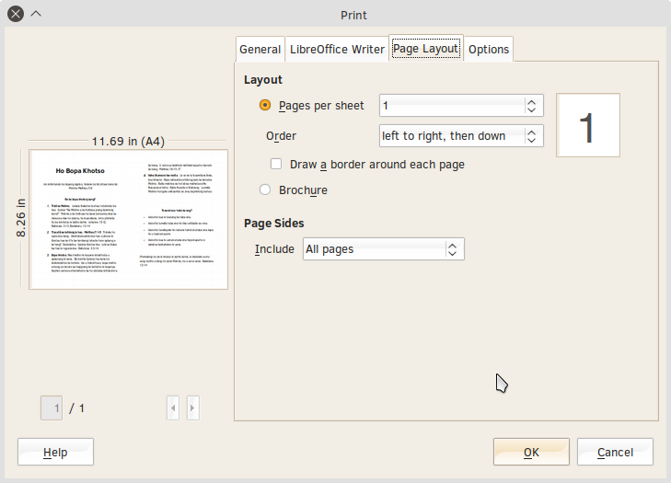Image resolution: width=671 pixels, height=483 pixels.
Task: Enable Draw a border around each page
Action: point(276,165)
